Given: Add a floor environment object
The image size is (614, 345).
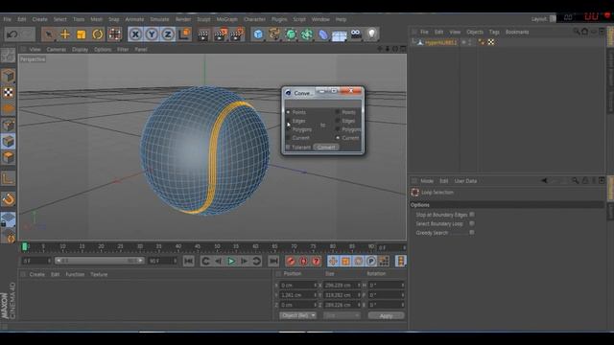Looking at the screenshot, I should tap(339, 35).
